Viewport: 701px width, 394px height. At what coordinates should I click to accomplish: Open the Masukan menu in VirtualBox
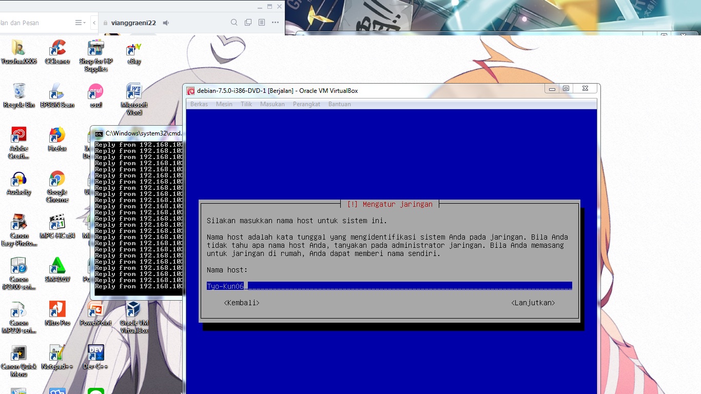tap(272, 104)
